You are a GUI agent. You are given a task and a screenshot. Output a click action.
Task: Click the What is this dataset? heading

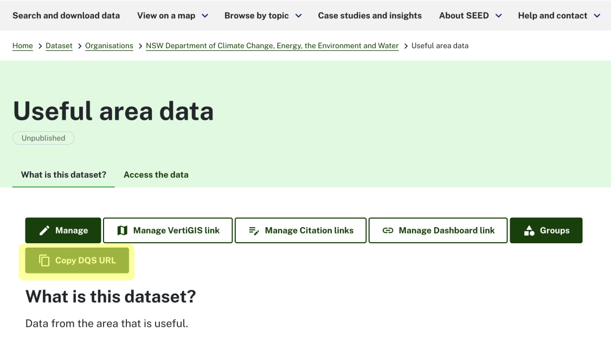[x=111, y=297]
